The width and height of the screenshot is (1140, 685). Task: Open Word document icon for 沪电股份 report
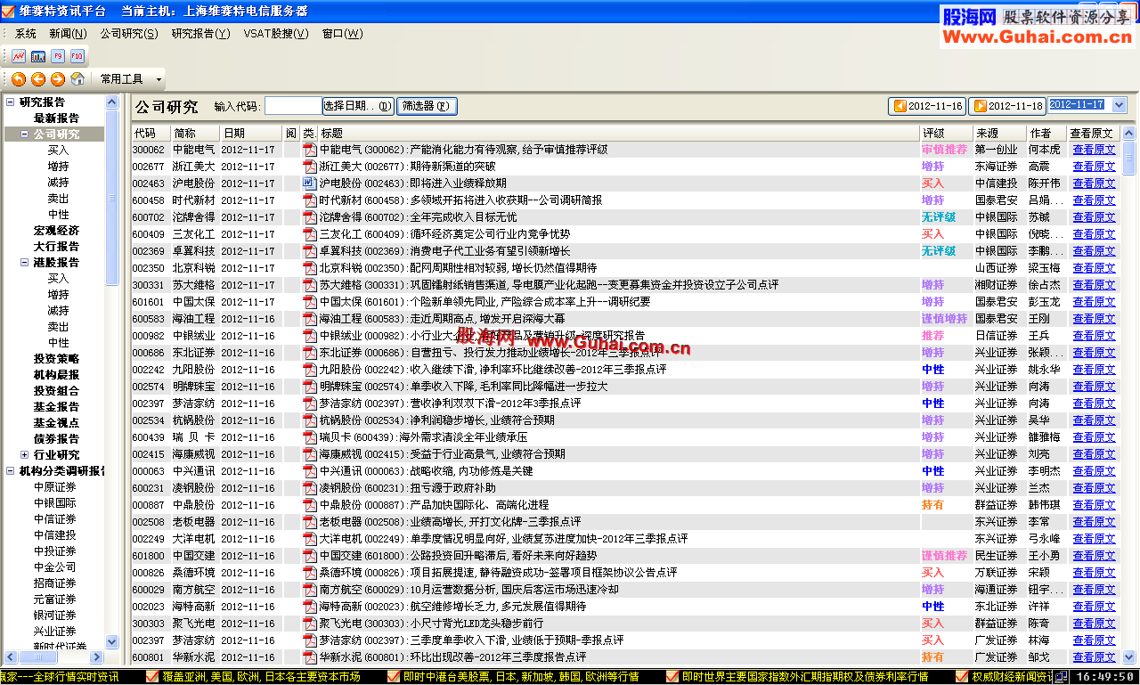(x=309, y=183)
